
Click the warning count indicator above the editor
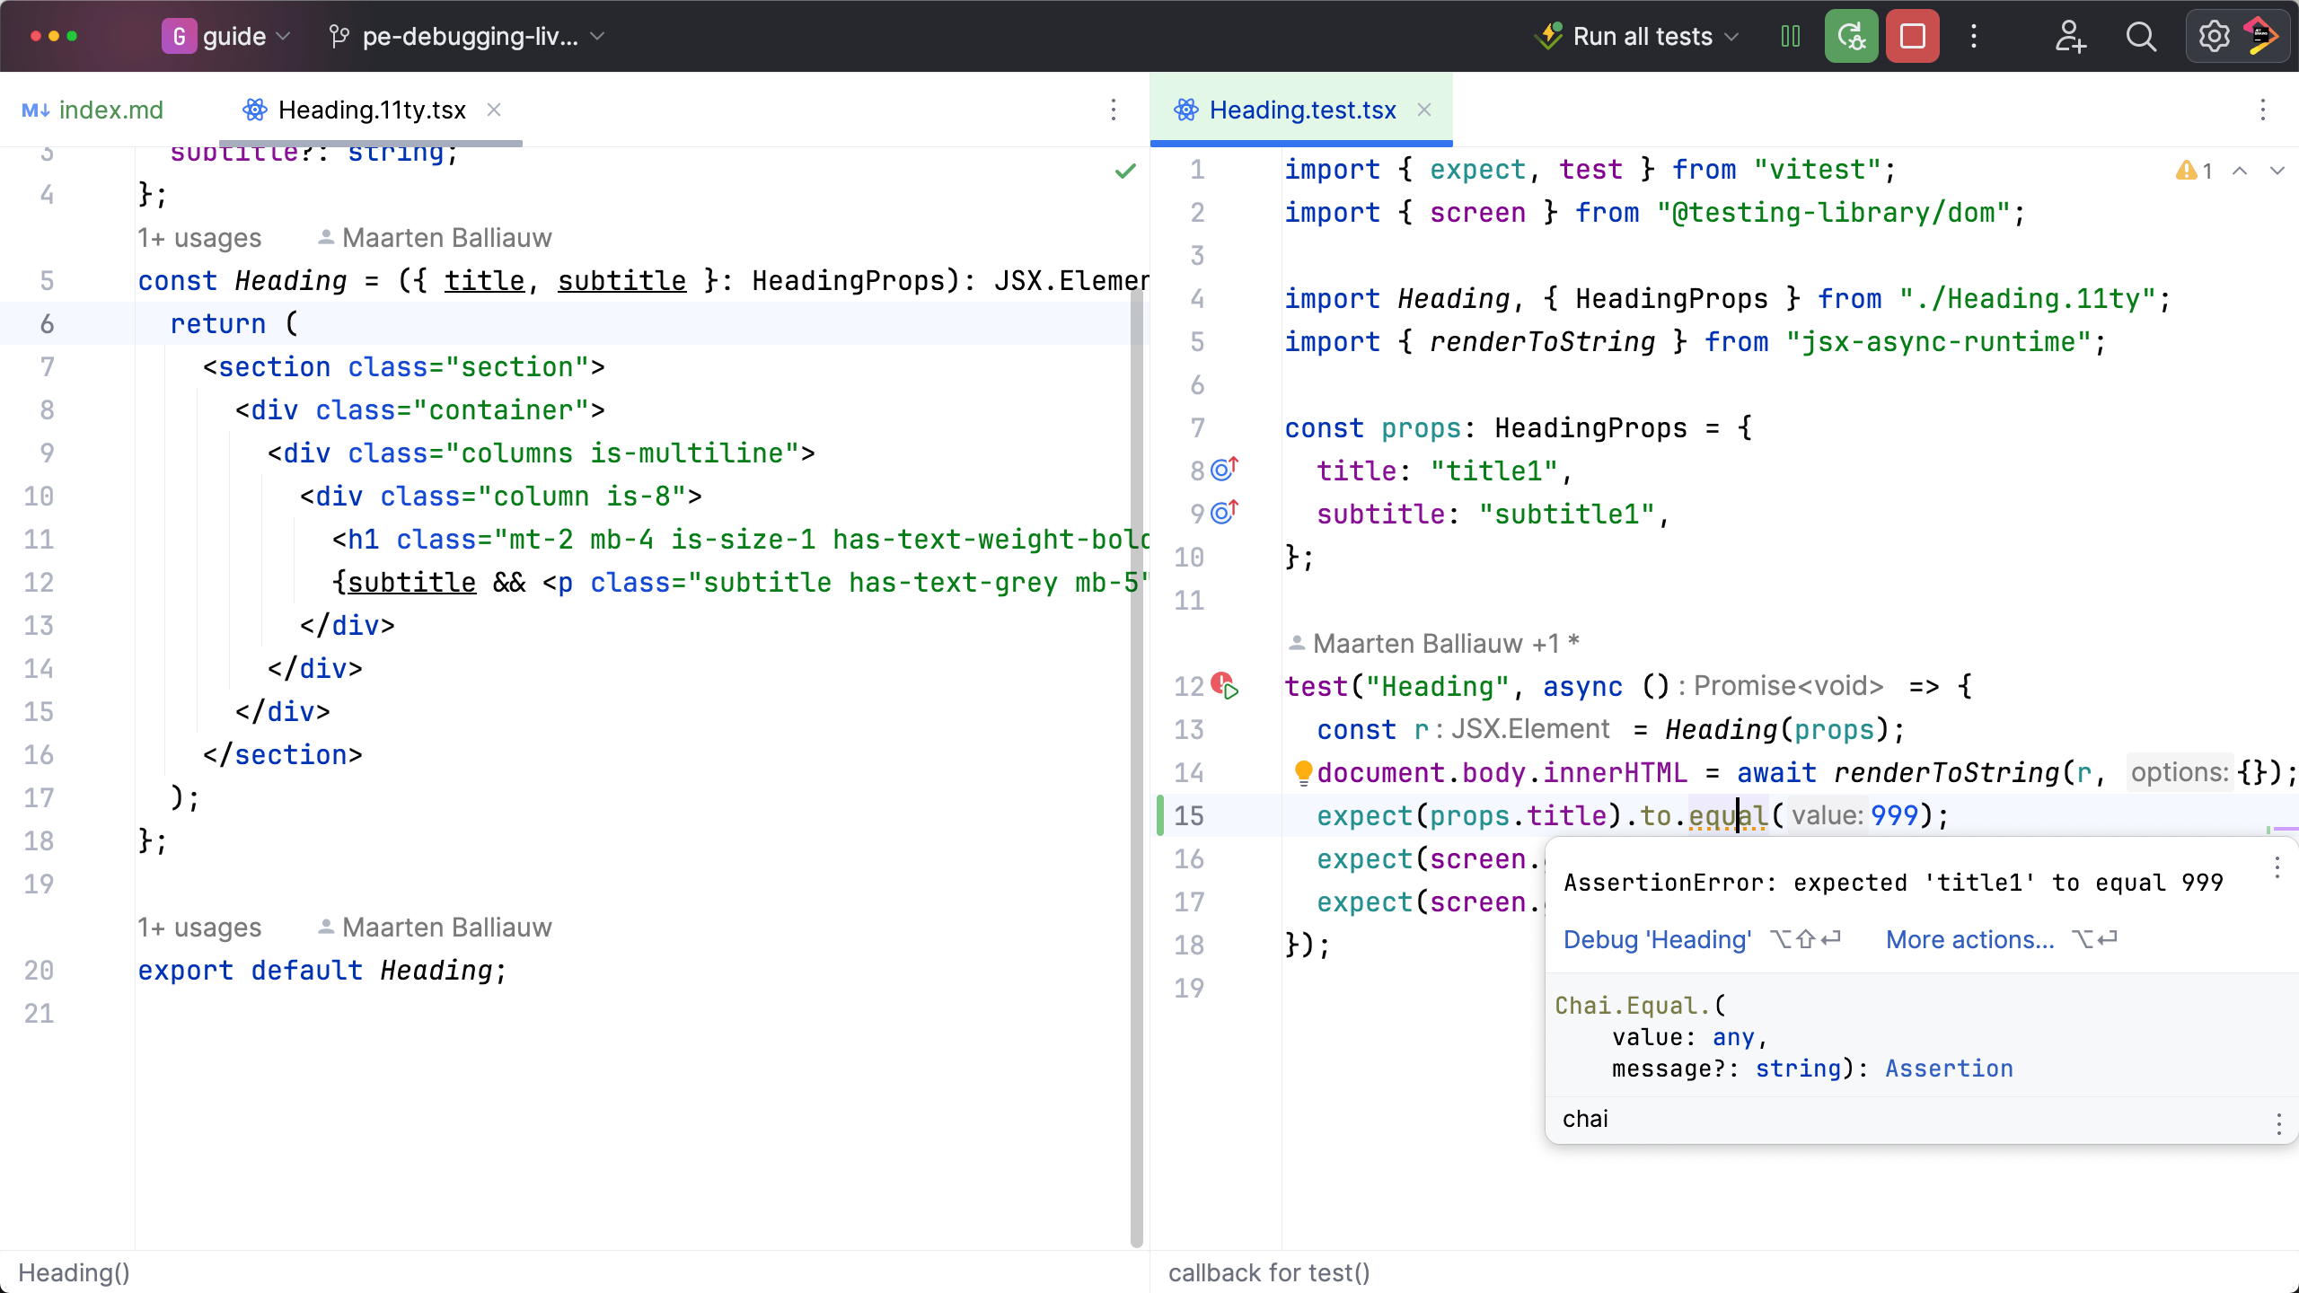(x=2193, y=171)
